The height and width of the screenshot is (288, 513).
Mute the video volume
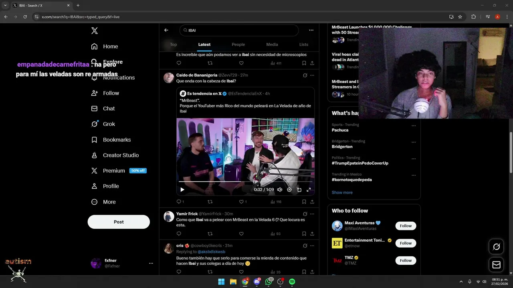point(280,190)
